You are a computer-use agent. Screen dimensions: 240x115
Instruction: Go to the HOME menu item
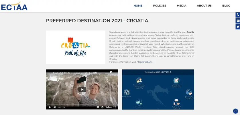pyautogui.click(x=138, y=6)
